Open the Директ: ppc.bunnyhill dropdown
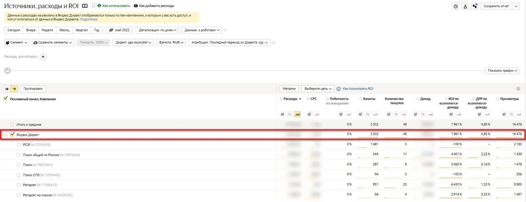This screenshot has height=202, width=526. 133,42
